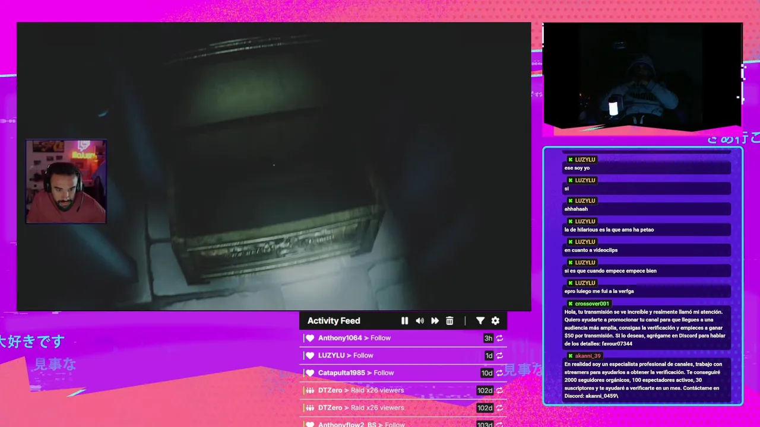
Task: Click the akanni_39 username in chat
Action: tap(588, 356)
